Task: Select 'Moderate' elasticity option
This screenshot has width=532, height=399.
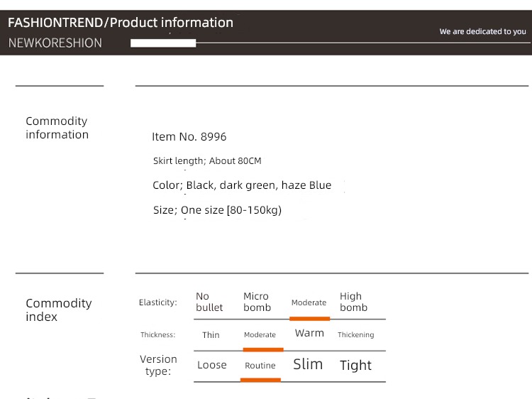Action: (x=309, y=302)
